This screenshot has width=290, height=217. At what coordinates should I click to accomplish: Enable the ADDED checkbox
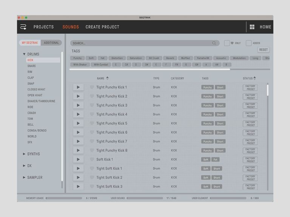click(248, 43)
